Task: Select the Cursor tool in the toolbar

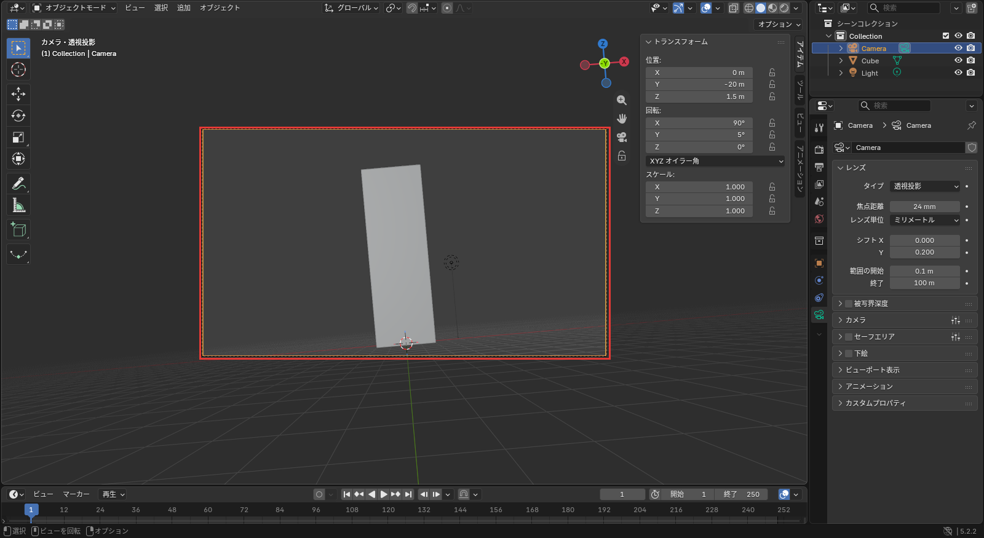Action: pyautogui.click(x=18, y=69)
